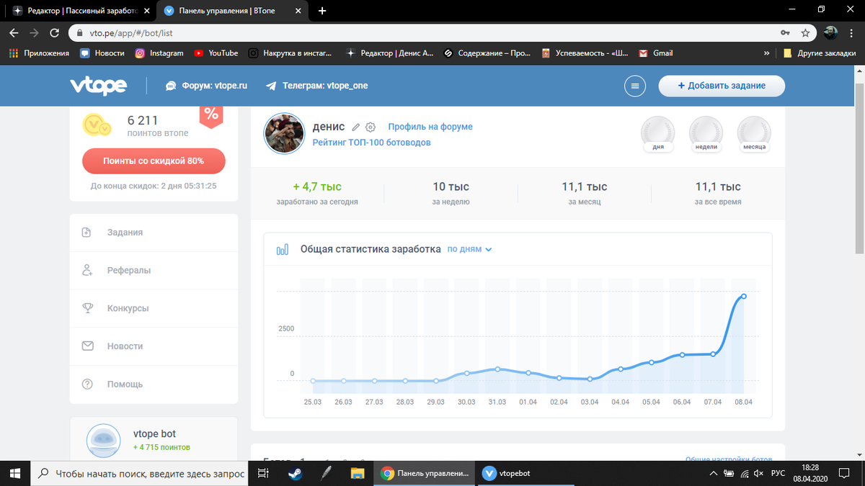865x486 pixels.
Task: Open YouTube bookmark
Action: click(x=216, y=53)
